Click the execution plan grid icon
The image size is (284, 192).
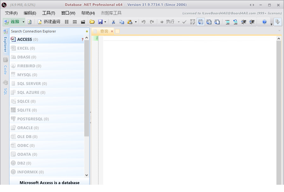click(x=192, y=22)
